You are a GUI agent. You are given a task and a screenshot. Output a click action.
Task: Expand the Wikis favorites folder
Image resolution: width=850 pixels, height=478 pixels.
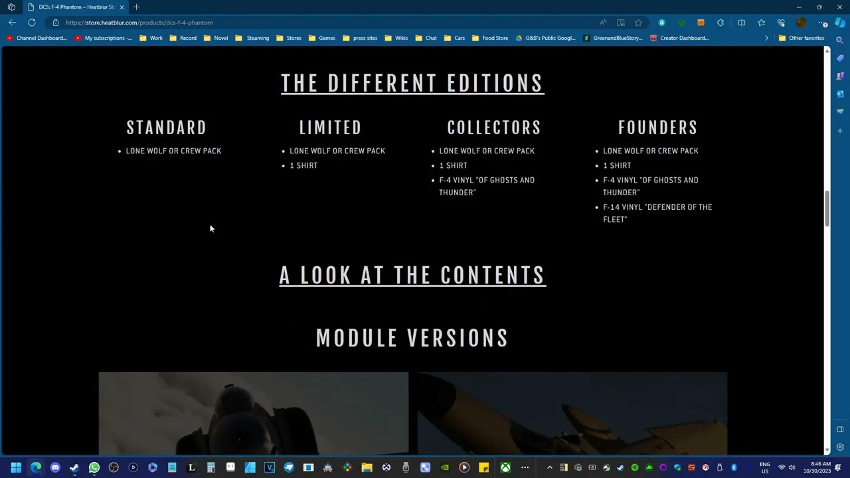(x=396, y=38)
